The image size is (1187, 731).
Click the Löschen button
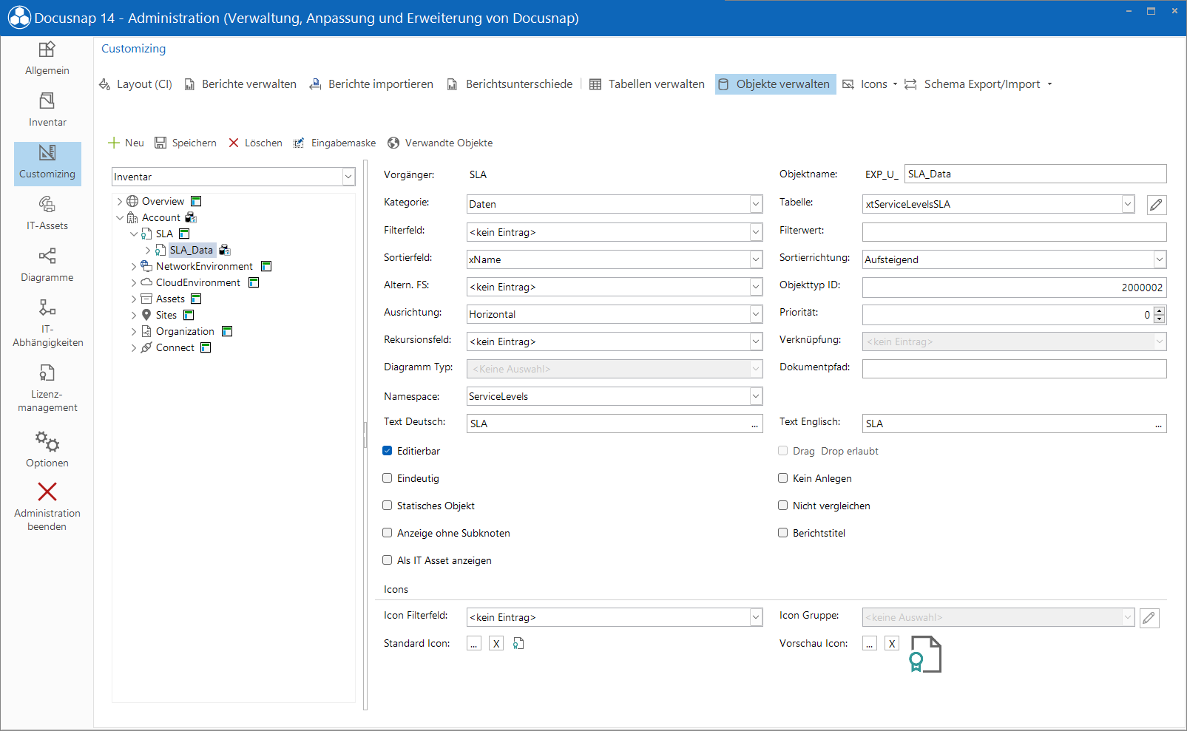255,143
